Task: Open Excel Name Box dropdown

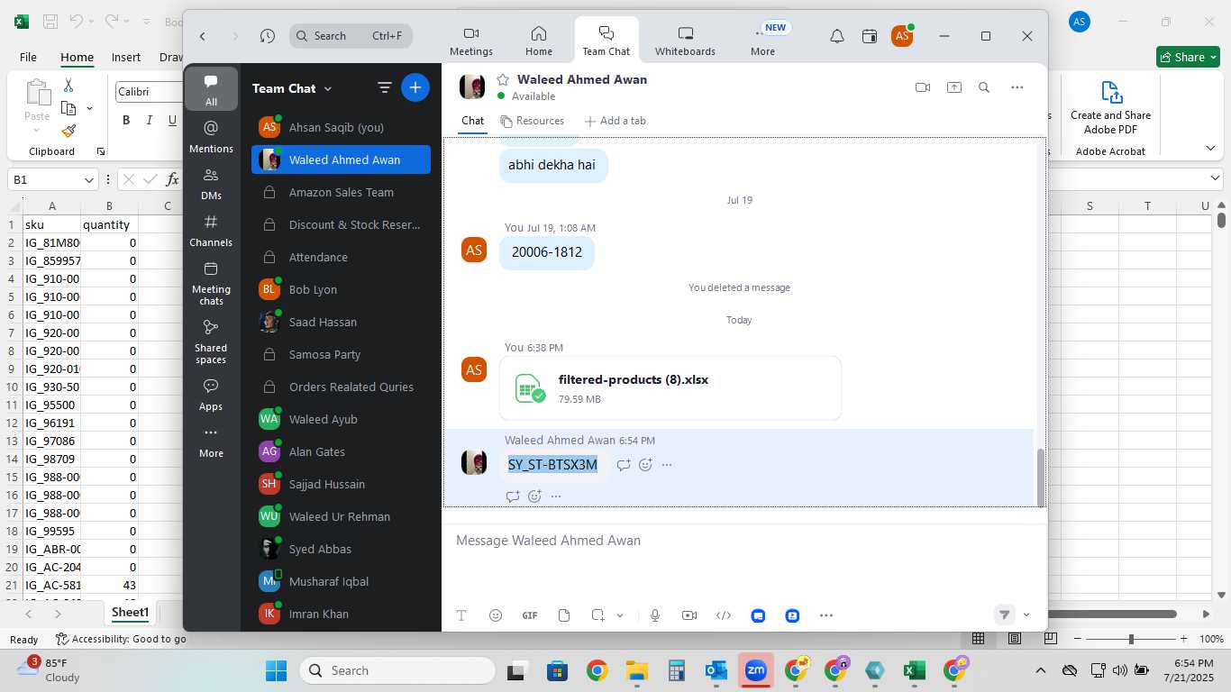Action: pos(88,180)
